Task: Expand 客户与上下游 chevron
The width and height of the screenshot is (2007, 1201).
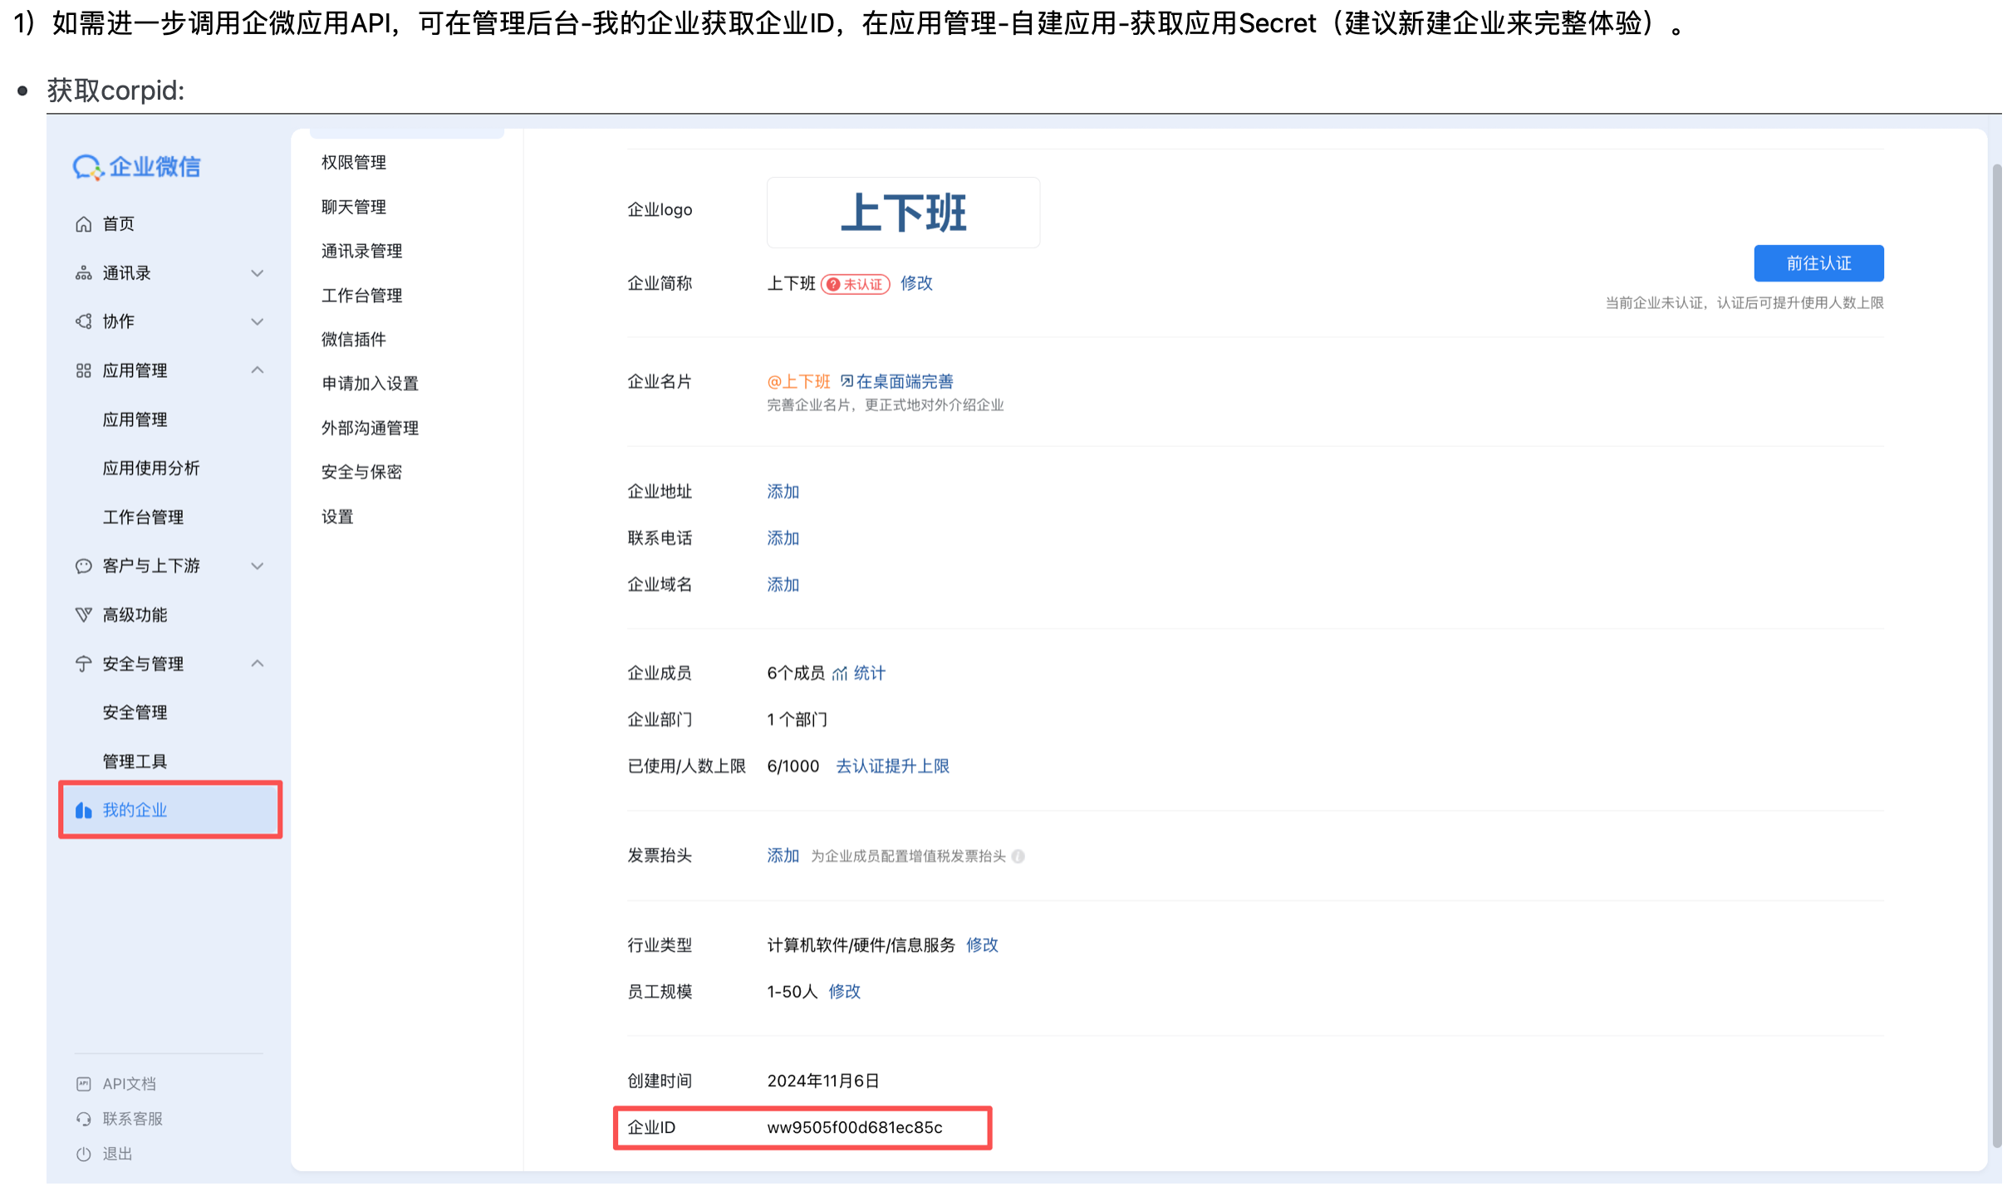Action: pyautogui.click(x=258, y=566)
